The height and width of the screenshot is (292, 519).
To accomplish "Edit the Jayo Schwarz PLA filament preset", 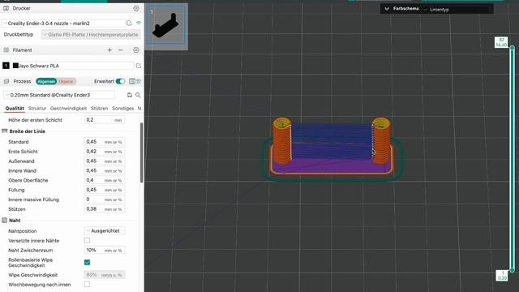I will [139, 66].
